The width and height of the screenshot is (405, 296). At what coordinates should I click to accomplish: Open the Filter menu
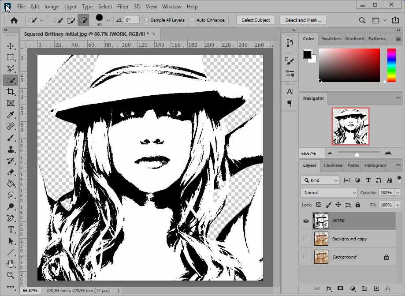(123, 7)
